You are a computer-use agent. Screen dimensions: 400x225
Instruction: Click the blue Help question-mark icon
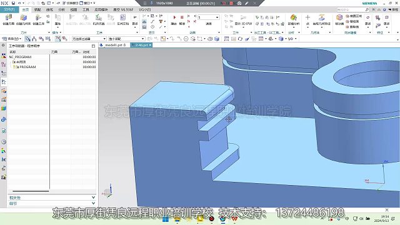(x=384, y=9)
